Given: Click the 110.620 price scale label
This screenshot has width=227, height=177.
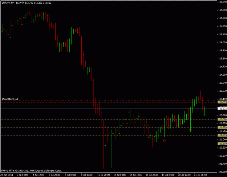Looking at the screenshot, I should [222, 147].
